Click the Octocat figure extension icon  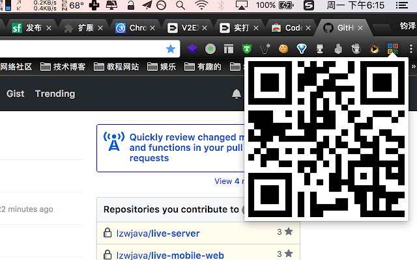tap(320, 49)
